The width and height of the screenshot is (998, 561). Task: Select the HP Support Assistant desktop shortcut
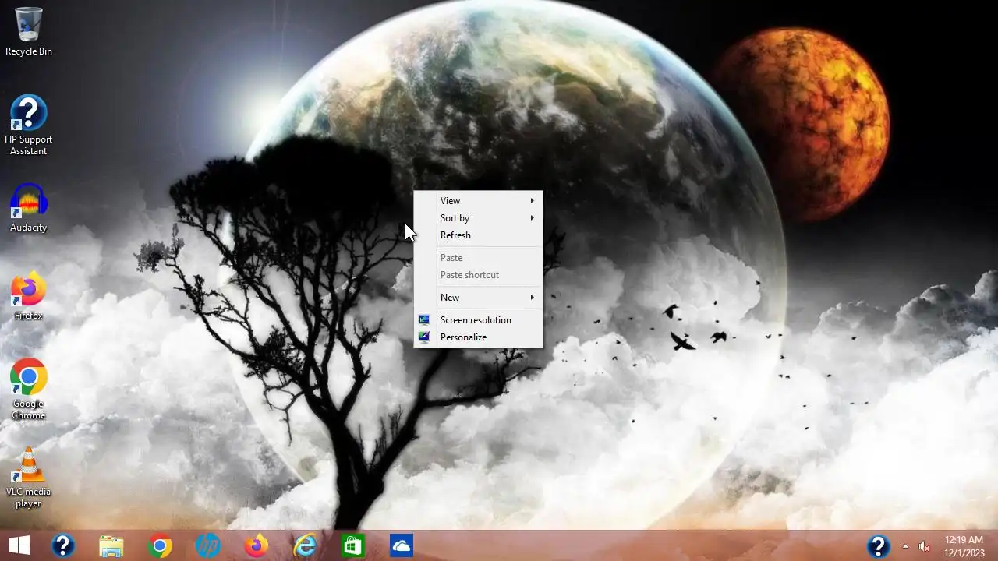click(x=29, y=125)
